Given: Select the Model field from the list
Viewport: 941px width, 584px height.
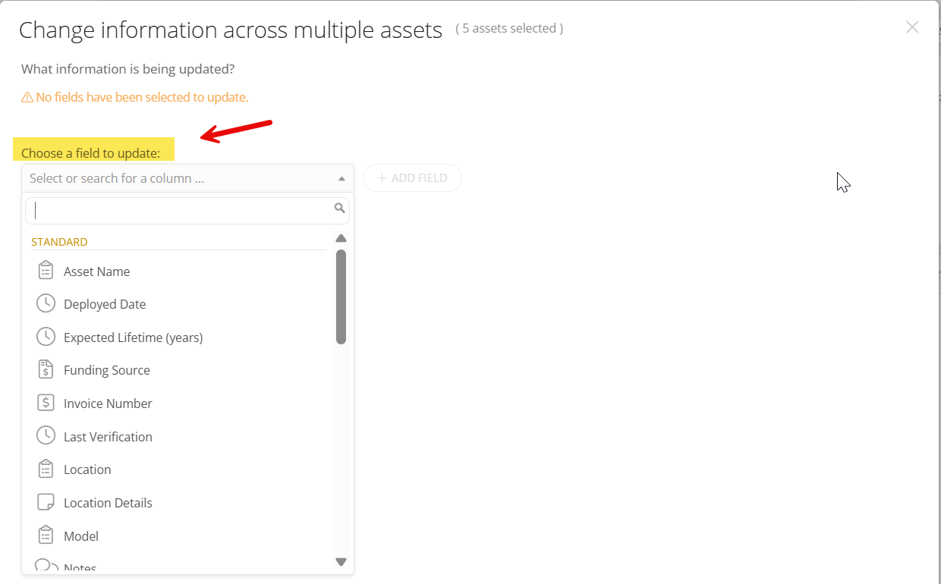Looking at the screenshot, I should [81, 535].
